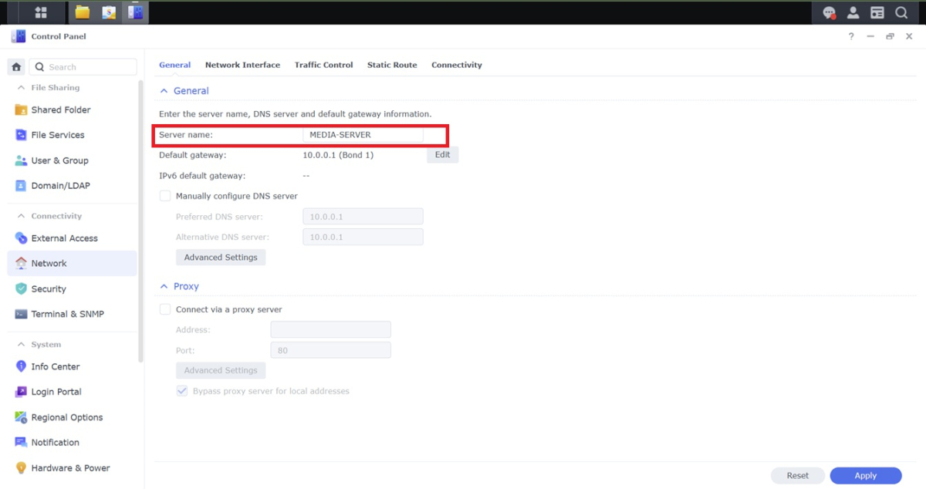
Task: Collapse the General section
Action: [x=164, y=91]
